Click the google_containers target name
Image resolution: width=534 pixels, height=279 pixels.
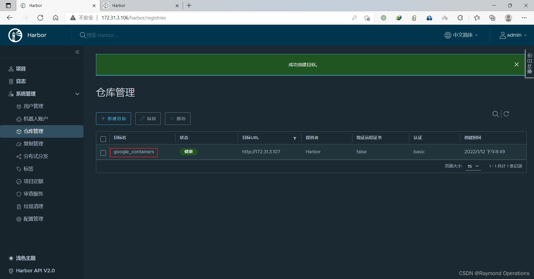(x=134, y=152)
